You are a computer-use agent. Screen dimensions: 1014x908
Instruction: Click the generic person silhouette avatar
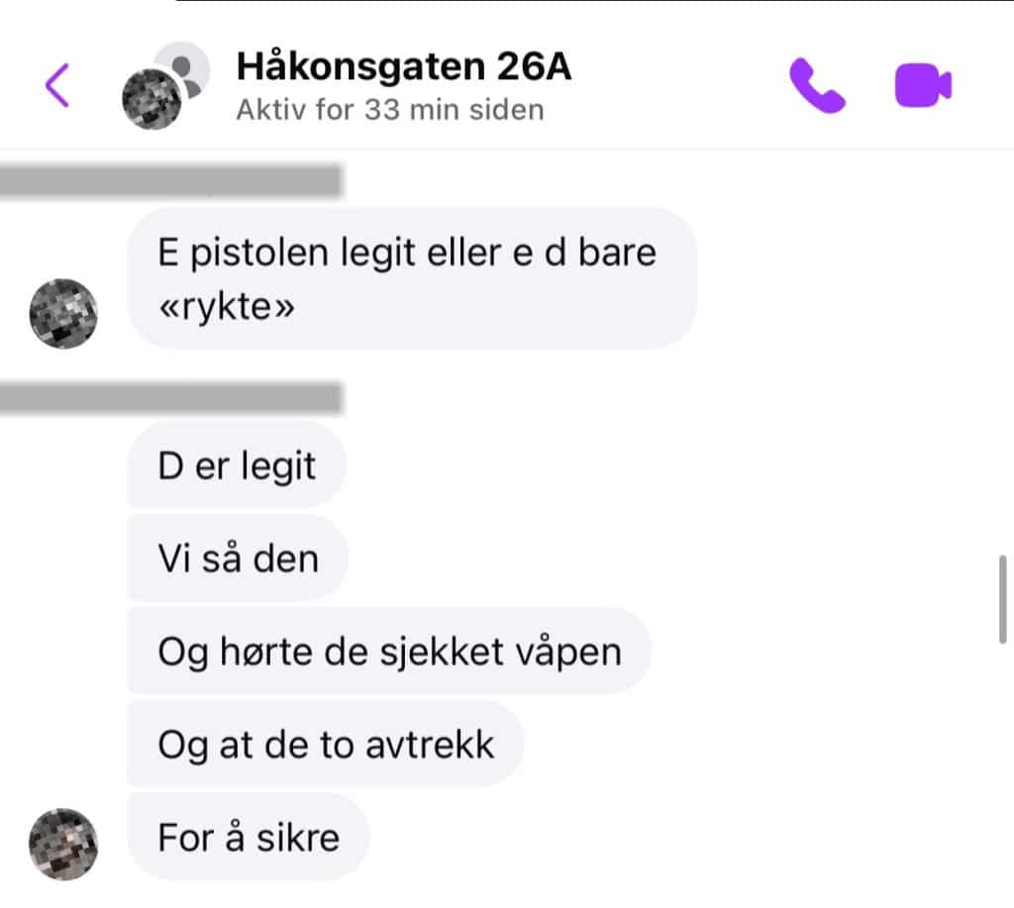click(x=183, y=67)
